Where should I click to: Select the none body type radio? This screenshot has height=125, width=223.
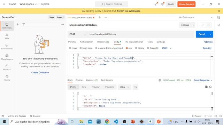[x=70, y=48]
